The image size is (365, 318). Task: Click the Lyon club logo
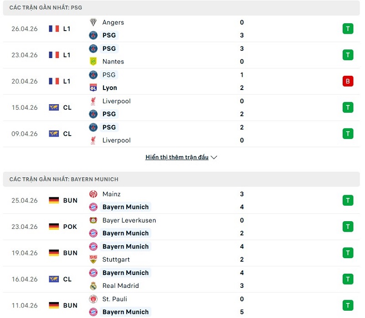(x=94, y=88)
